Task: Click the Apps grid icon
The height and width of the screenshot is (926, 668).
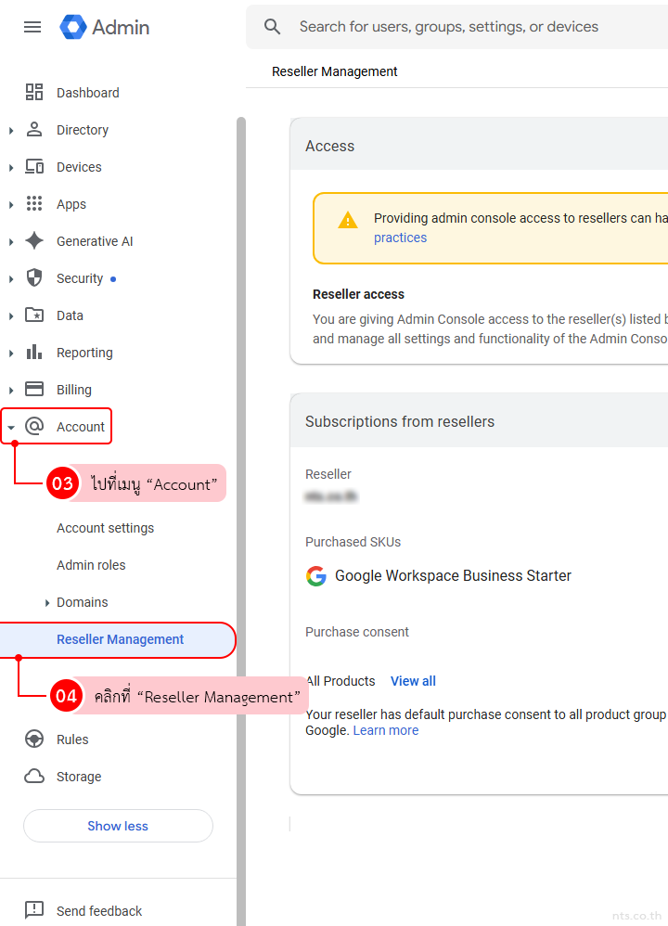Action: [34, 204]
